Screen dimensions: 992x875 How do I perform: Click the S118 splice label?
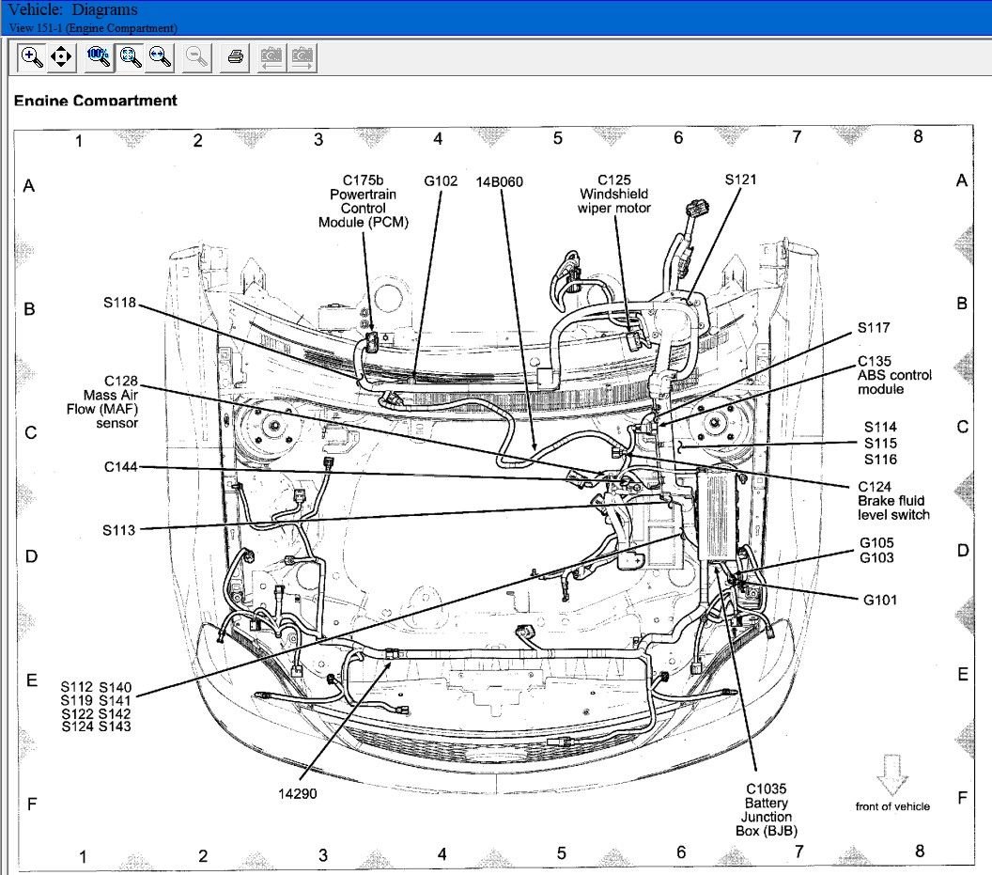pyautogui.click(x=119, y=303)
